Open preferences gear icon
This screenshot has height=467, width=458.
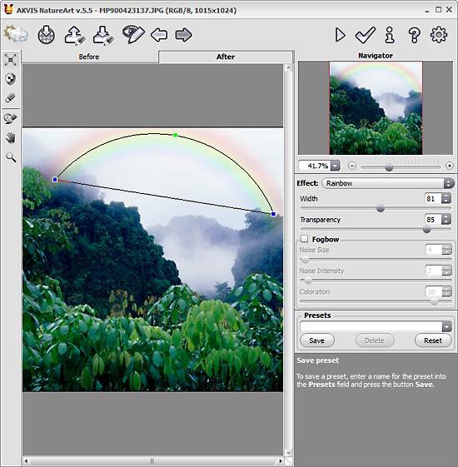(x=439, y=35)
